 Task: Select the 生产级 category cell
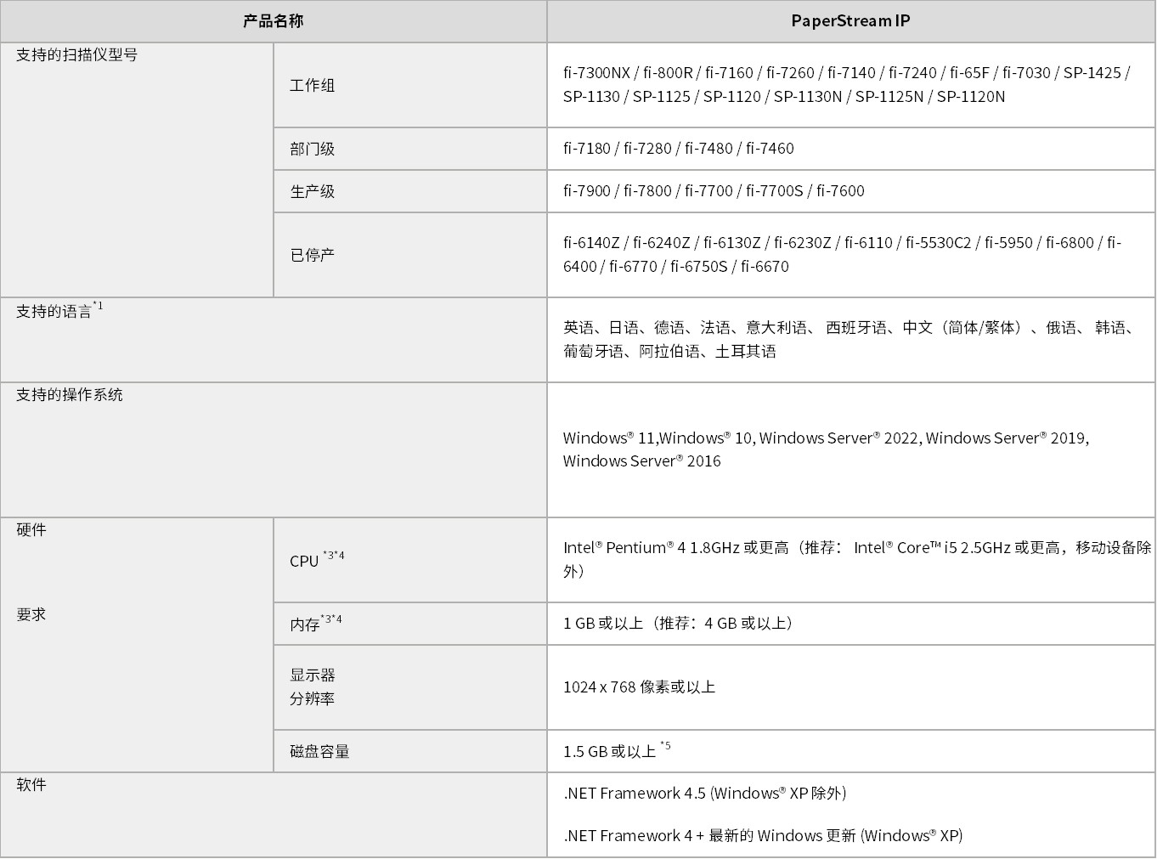click(410, 191)
